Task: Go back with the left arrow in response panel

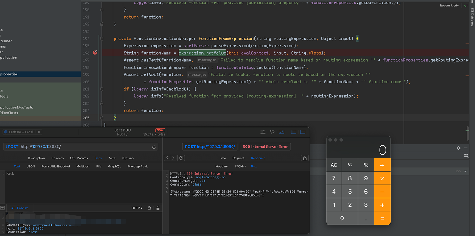Action: point(167,158)
